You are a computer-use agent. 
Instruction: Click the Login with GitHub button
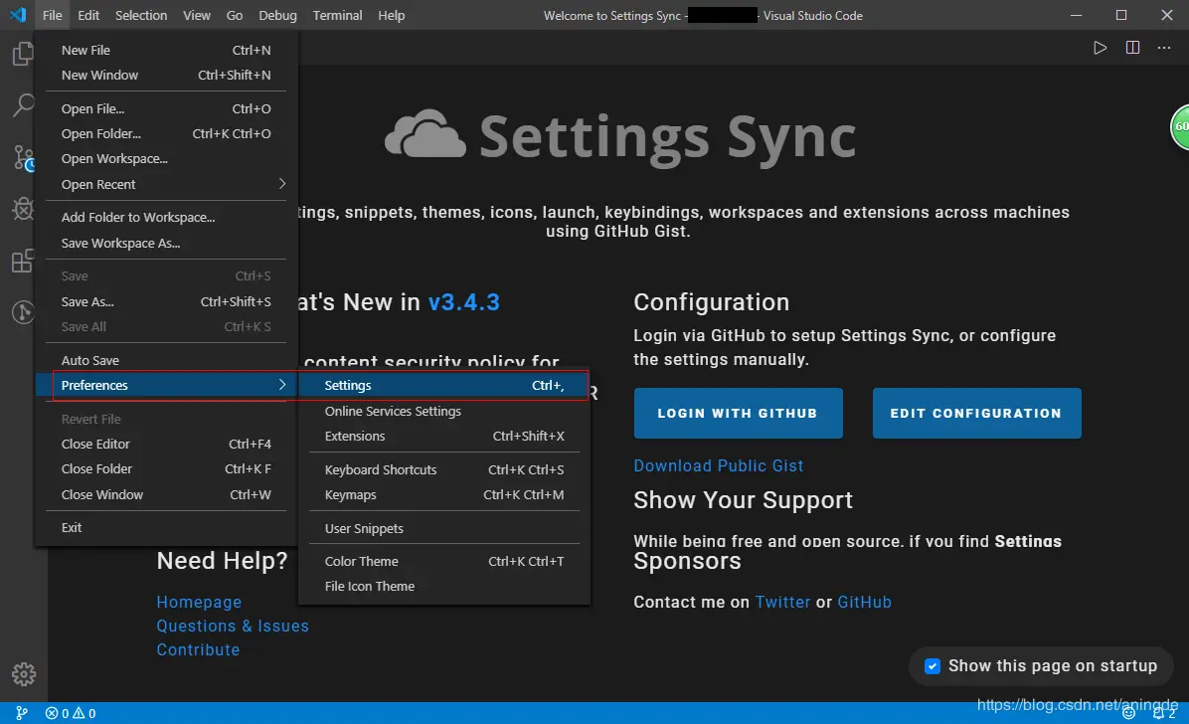point(738,413)
